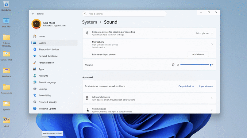Click the microphone volume slider handle
The width and height of the screenshot is (247, 138).
210,65
